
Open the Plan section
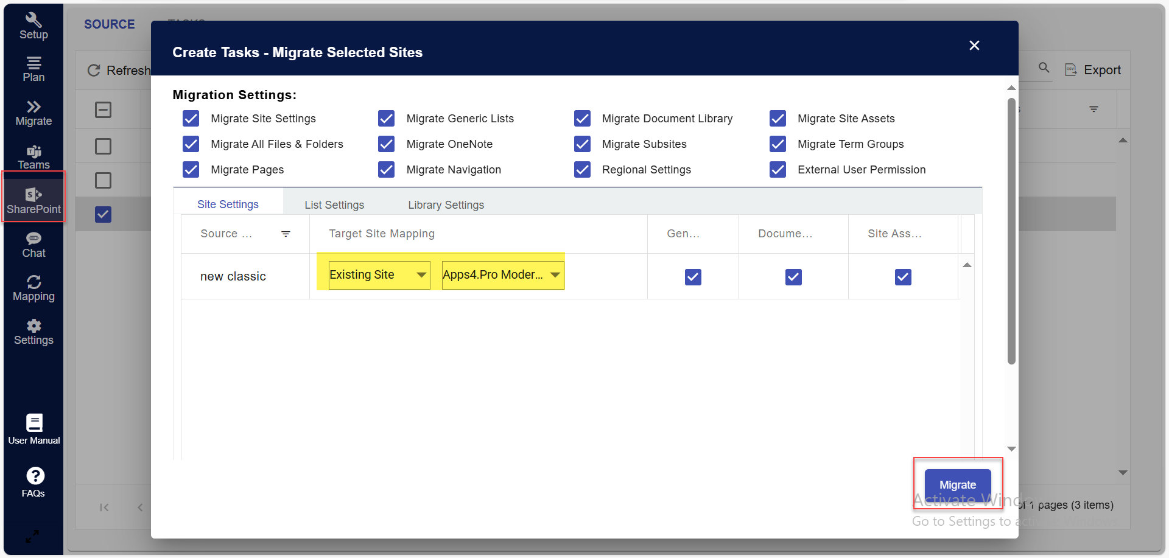(33, 67)
